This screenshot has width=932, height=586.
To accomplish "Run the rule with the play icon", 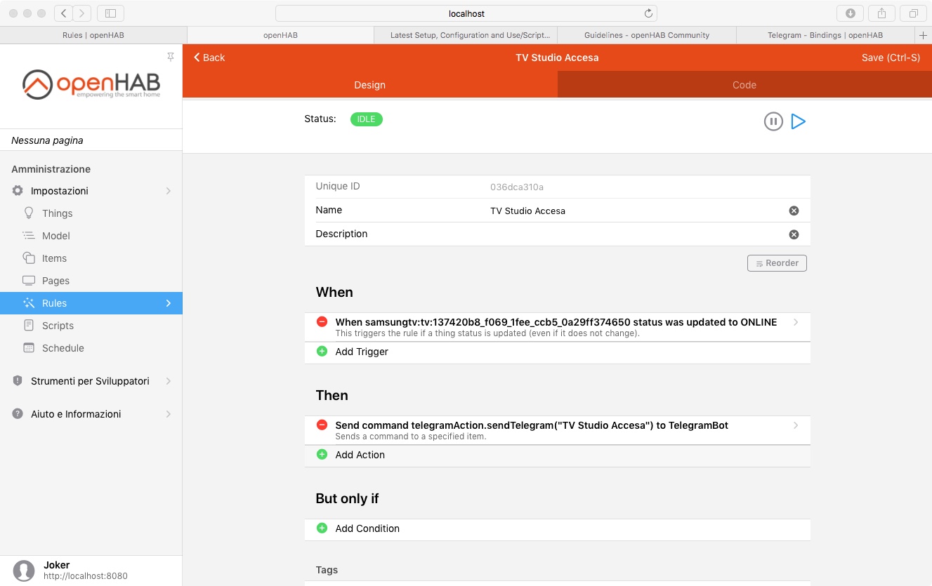I will (798, 121).
